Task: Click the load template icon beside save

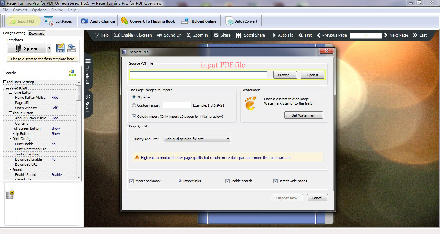Action: pos(72,48)
